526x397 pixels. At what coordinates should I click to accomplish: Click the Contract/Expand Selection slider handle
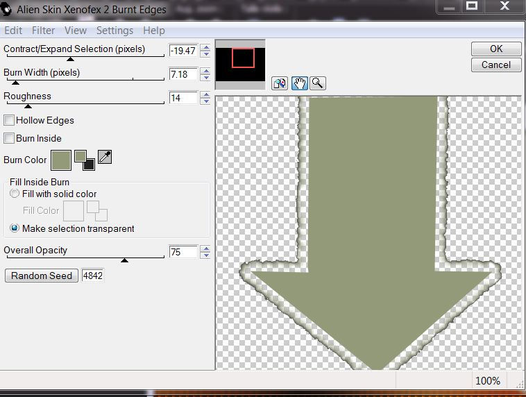(70, 59)
